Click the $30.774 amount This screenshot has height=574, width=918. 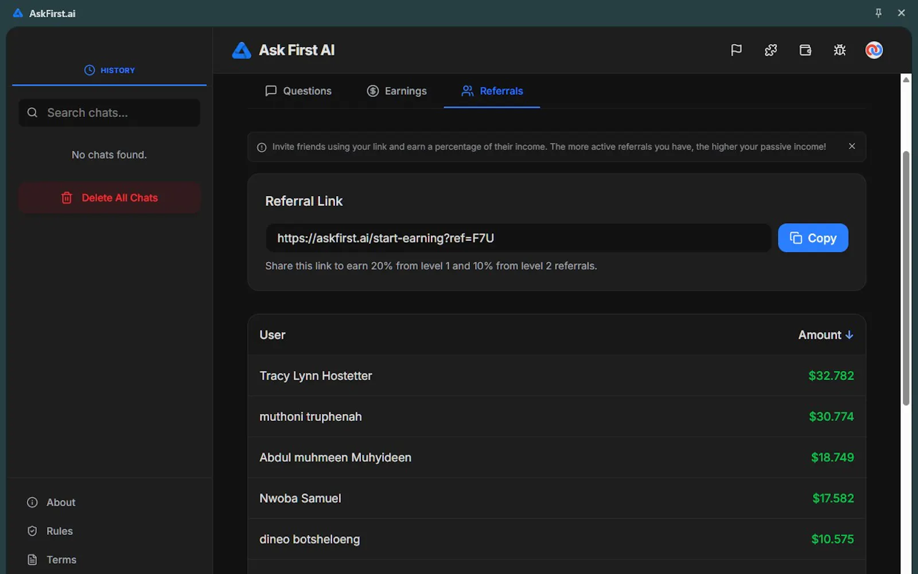coord(831,416)
